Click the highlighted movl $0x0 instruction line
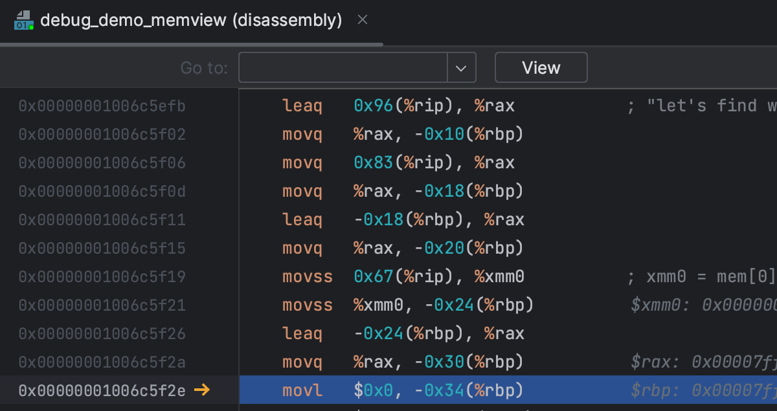This screenshot has width=777, height=411. [x=402, y=390]
